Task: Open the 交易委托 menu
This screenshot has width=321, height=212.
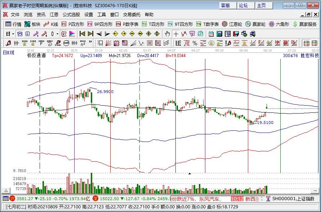Action: coord(132,15)
